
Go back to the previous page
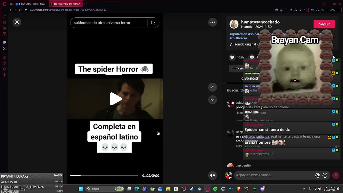(x=11, y=10)
